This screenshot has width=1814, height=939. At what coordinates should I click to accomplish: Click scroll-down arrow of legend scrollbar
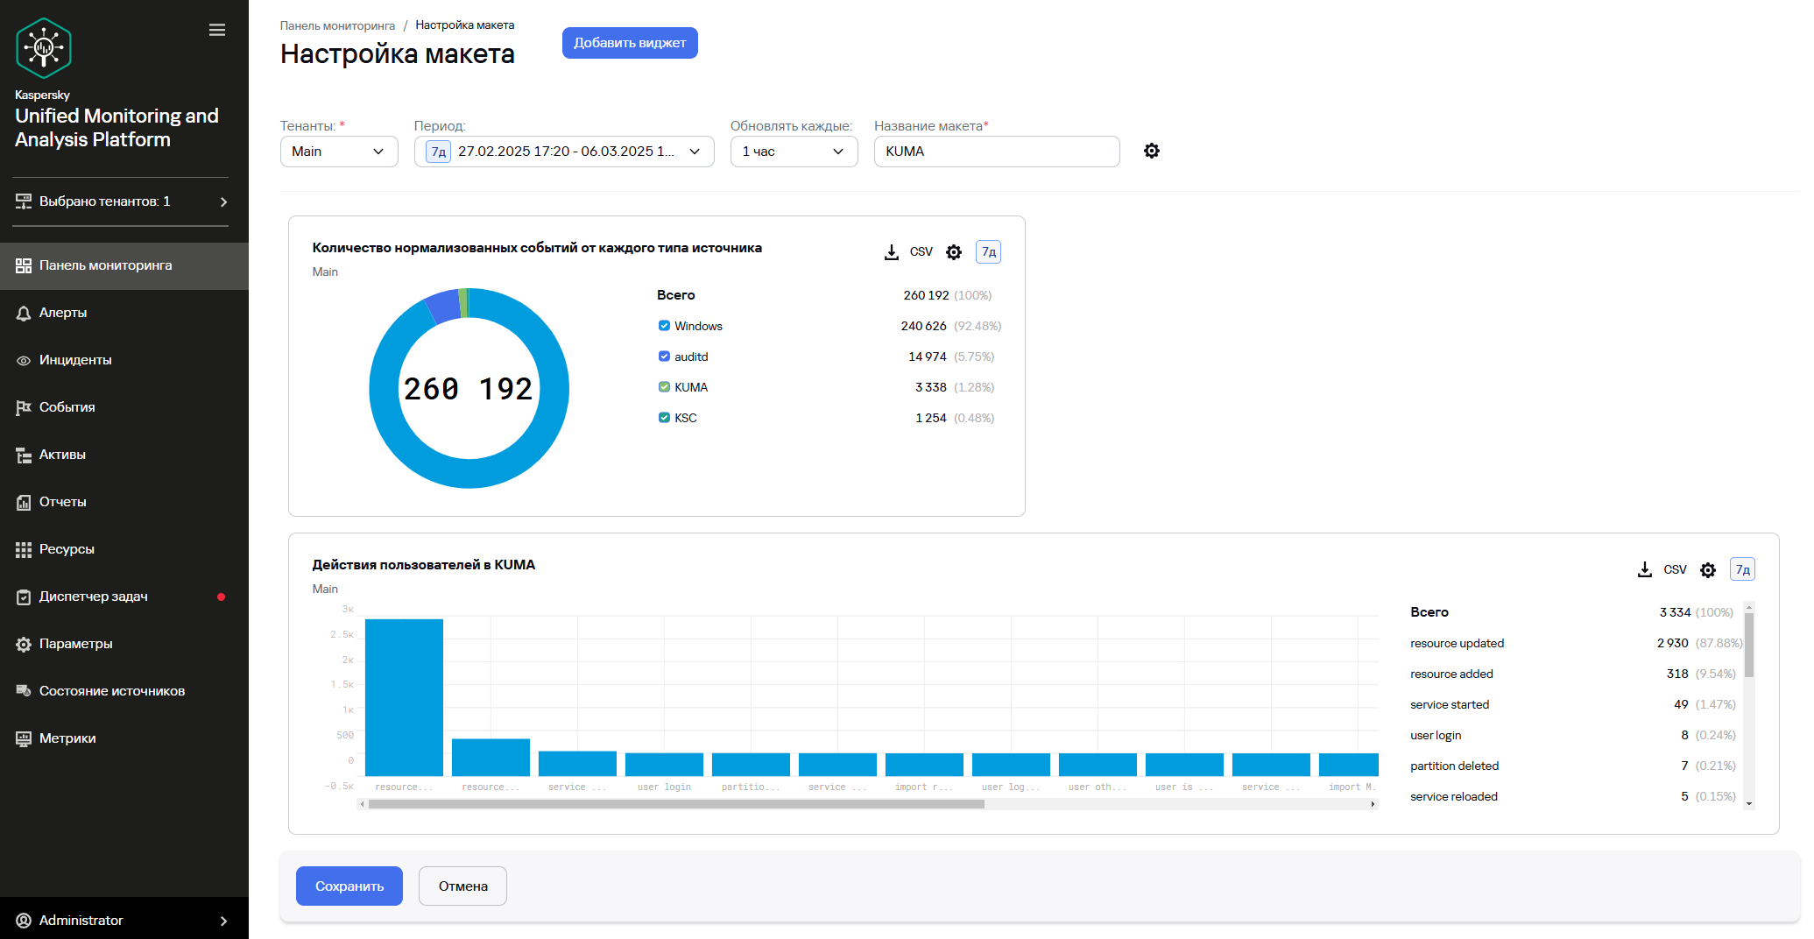point(1749,803)
